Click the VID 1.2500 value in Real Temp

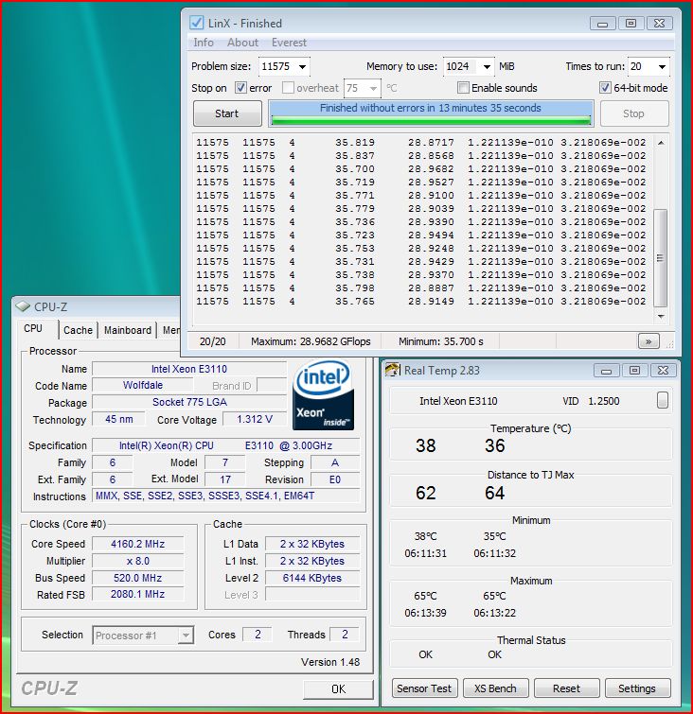click(604, 401)
